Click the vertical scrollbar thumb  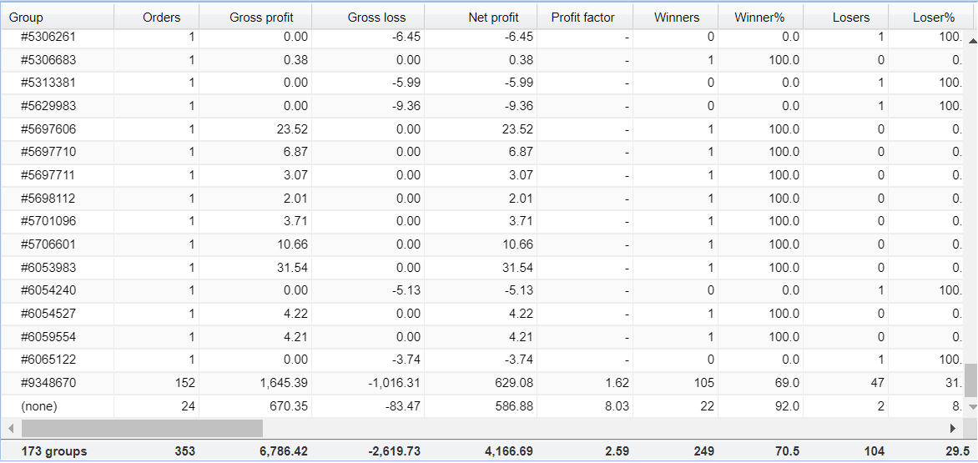tap(971, 380)
